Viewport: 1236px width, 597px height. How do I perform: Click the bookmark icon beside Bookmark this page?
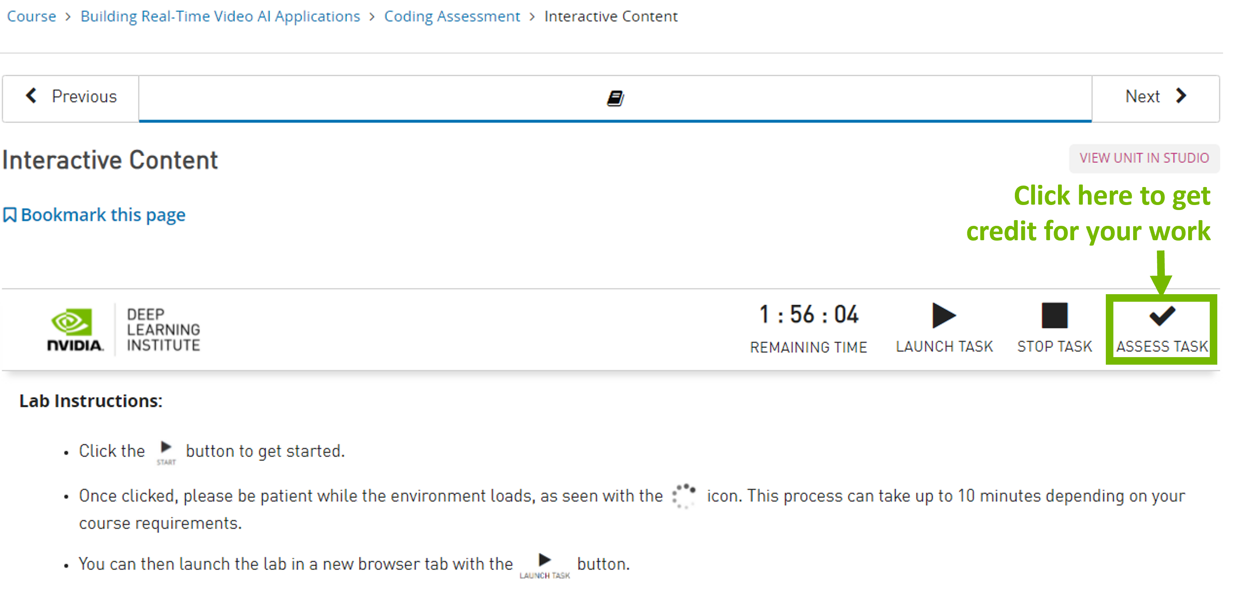pyautogui.click(x=10, y=215)
